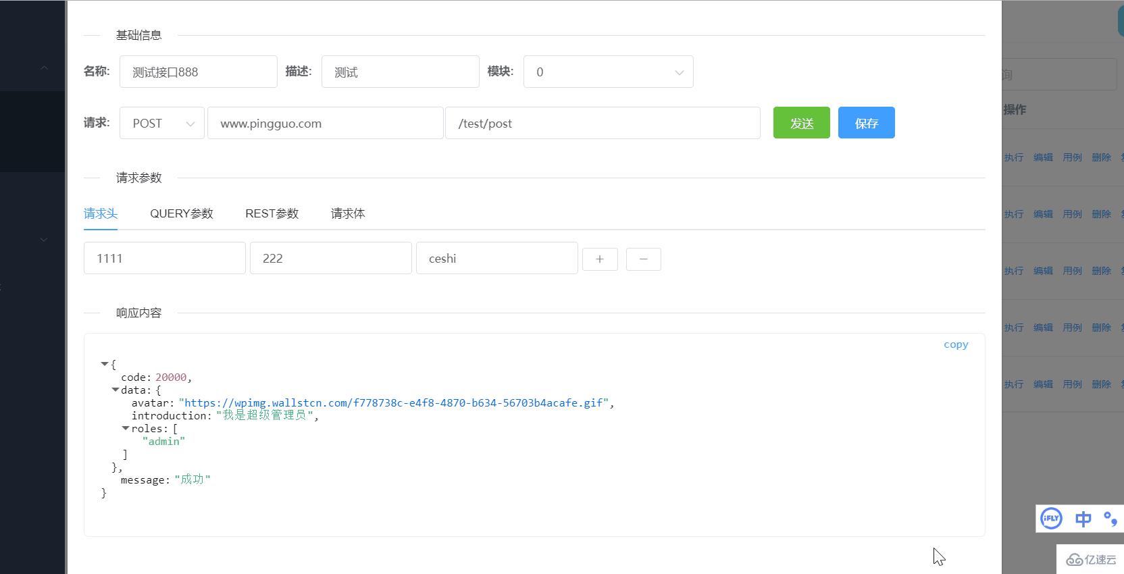Click the 描述 field containing 测试

pos(401,72)
